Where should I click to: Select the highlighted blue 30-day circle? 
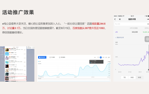click(x=101, y=57)
